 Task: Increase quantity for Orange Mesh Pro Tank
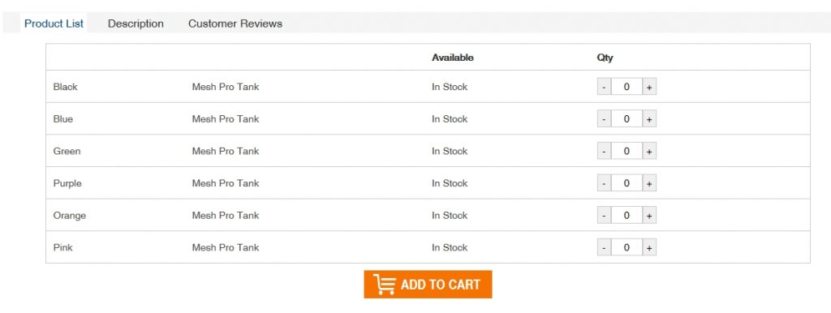[649, 215]
